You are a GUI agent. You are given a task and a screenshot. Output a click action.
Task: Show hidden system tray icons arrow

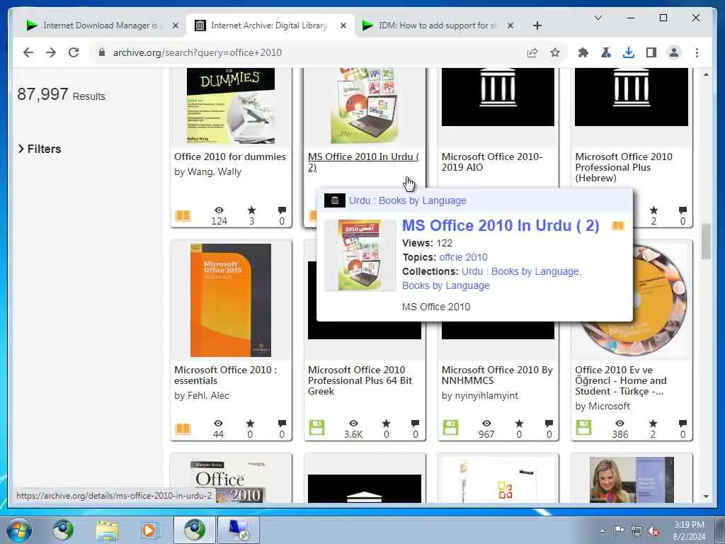(602, 531)
